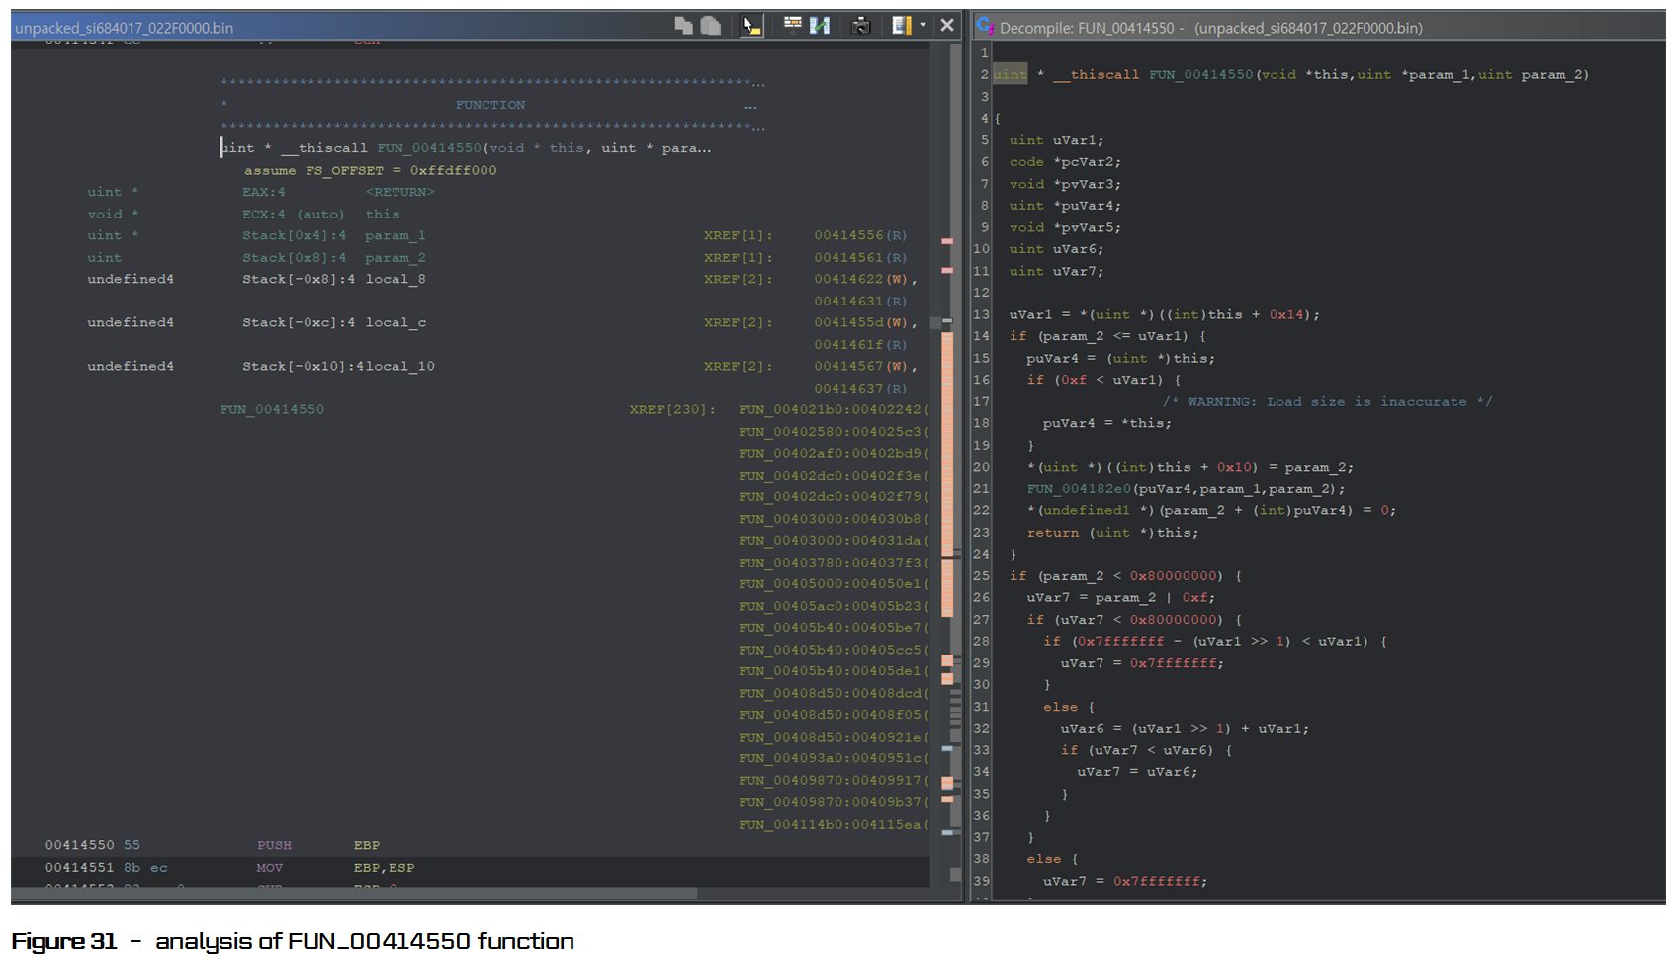The height and width of the screenshot is (960, 1673).
Task: Click xref address 00414561(R)
Action: (860, 257)
